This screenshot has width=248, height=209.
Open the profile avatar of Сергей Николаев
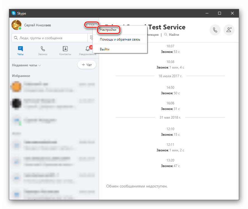click(x=16, y=25)
